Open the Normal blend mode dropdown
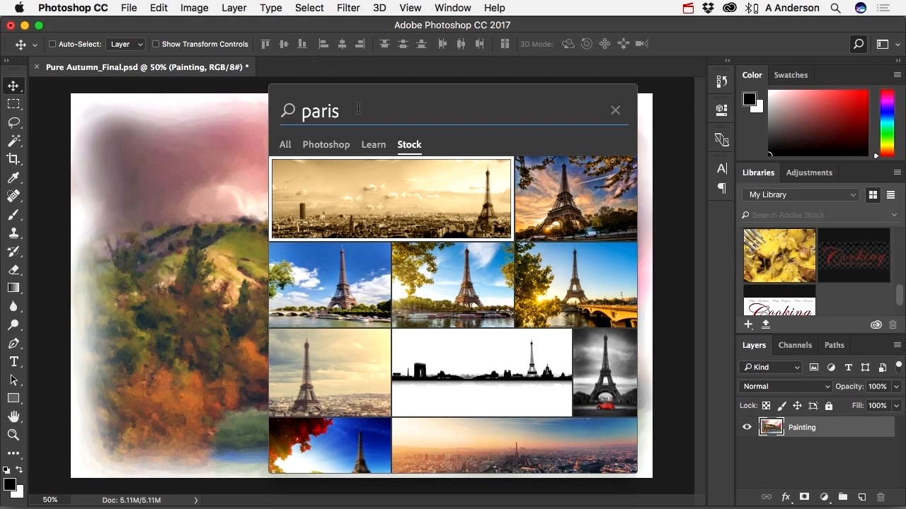The image size is (906, 509). (x=786, y=386)
